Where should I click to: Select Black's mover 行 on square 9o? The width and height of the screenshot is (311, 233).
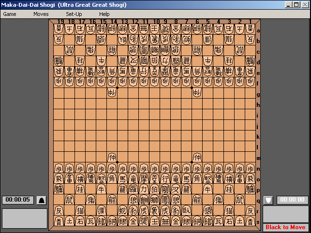click(165, 179)
